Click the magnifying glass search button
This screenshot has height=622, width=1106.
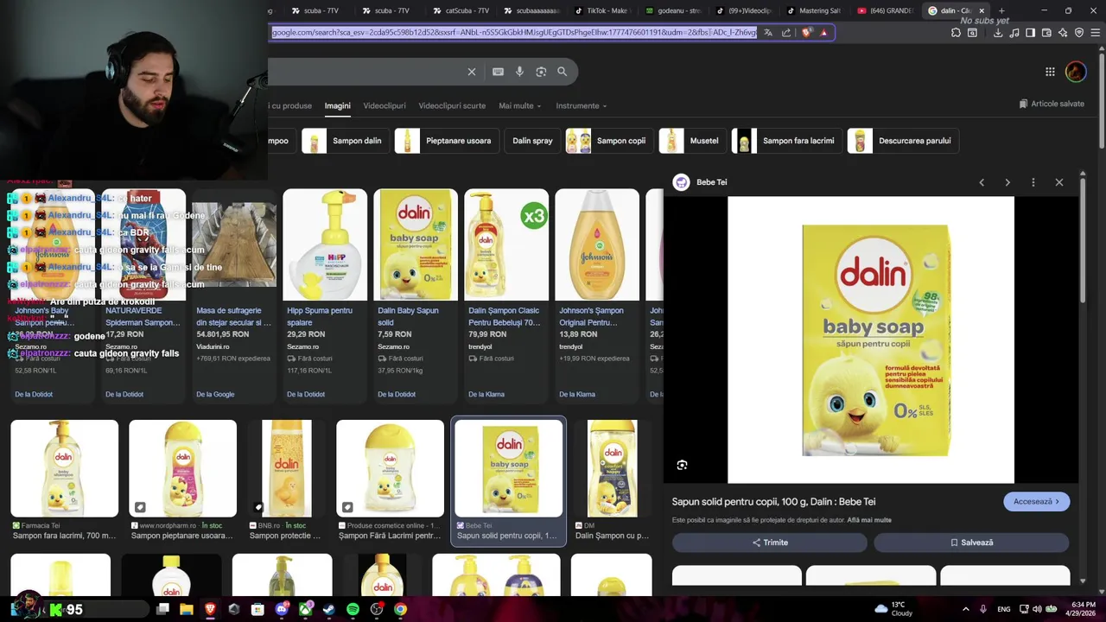click(x=563, y=72)
